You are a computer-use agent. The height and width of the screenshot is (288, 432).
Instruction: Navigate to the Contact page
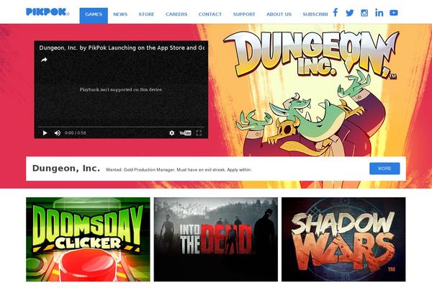point(210,14)
